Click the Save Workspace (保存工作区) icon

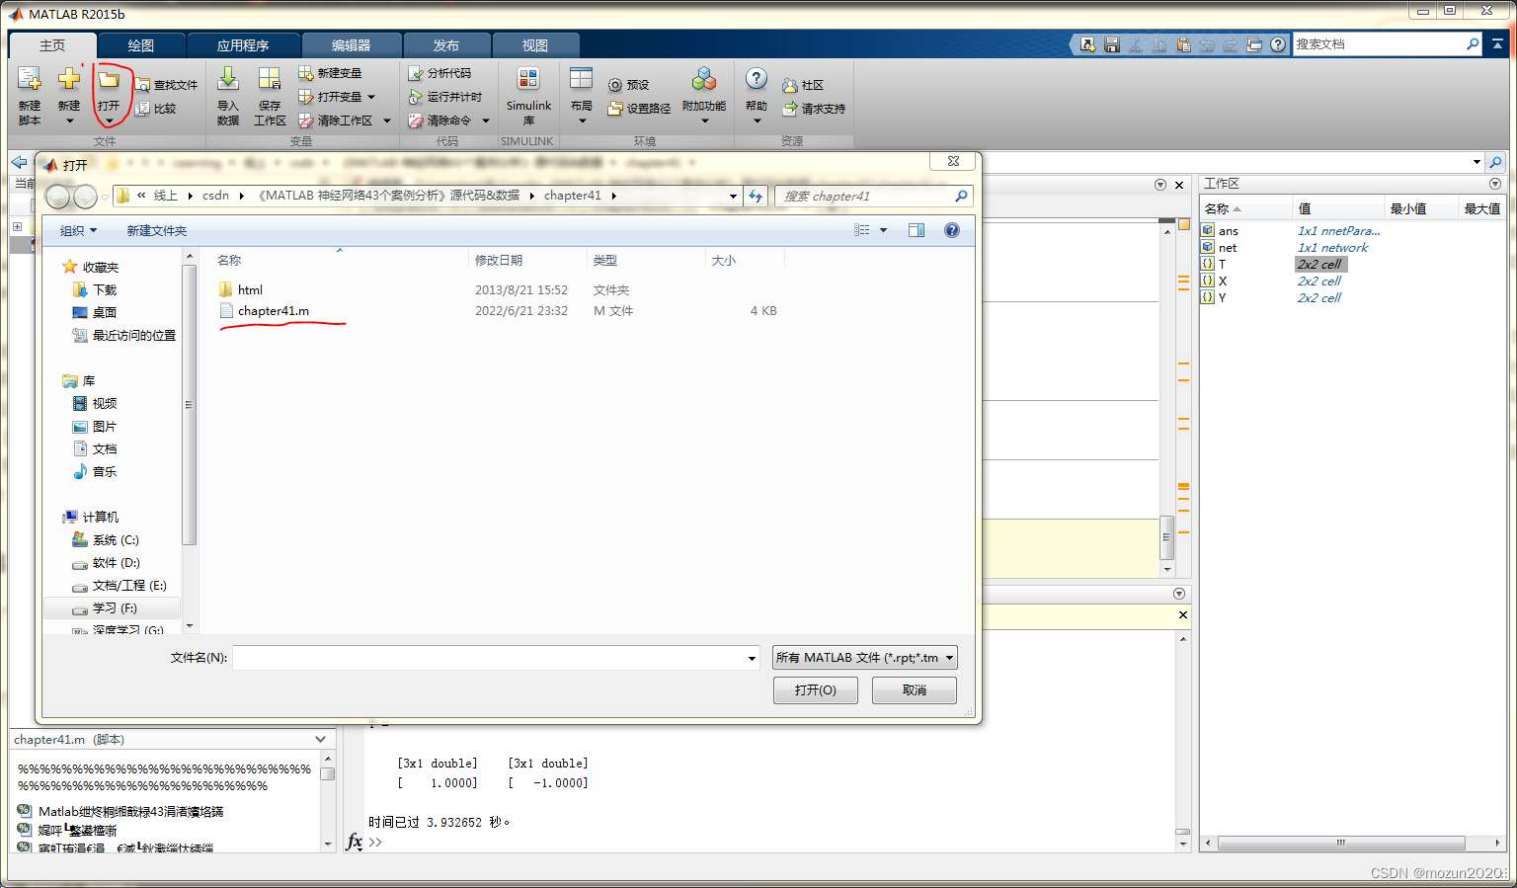pos(270,80)
